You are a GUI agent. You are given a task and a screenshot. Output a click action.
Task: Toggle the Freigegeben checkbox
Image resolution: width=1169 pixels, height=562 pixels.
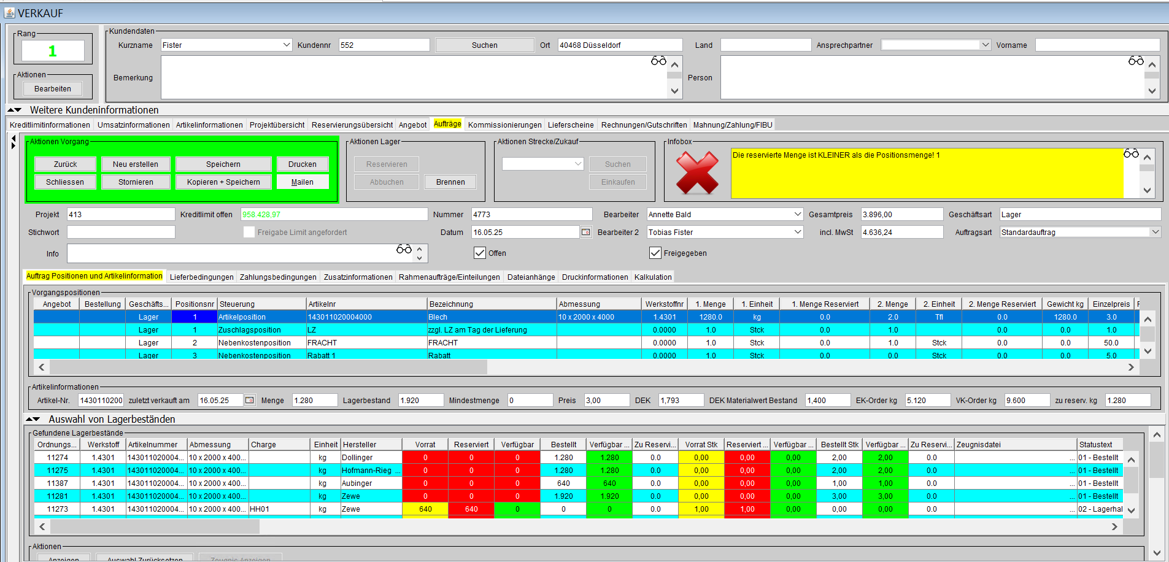click(655, 253)
